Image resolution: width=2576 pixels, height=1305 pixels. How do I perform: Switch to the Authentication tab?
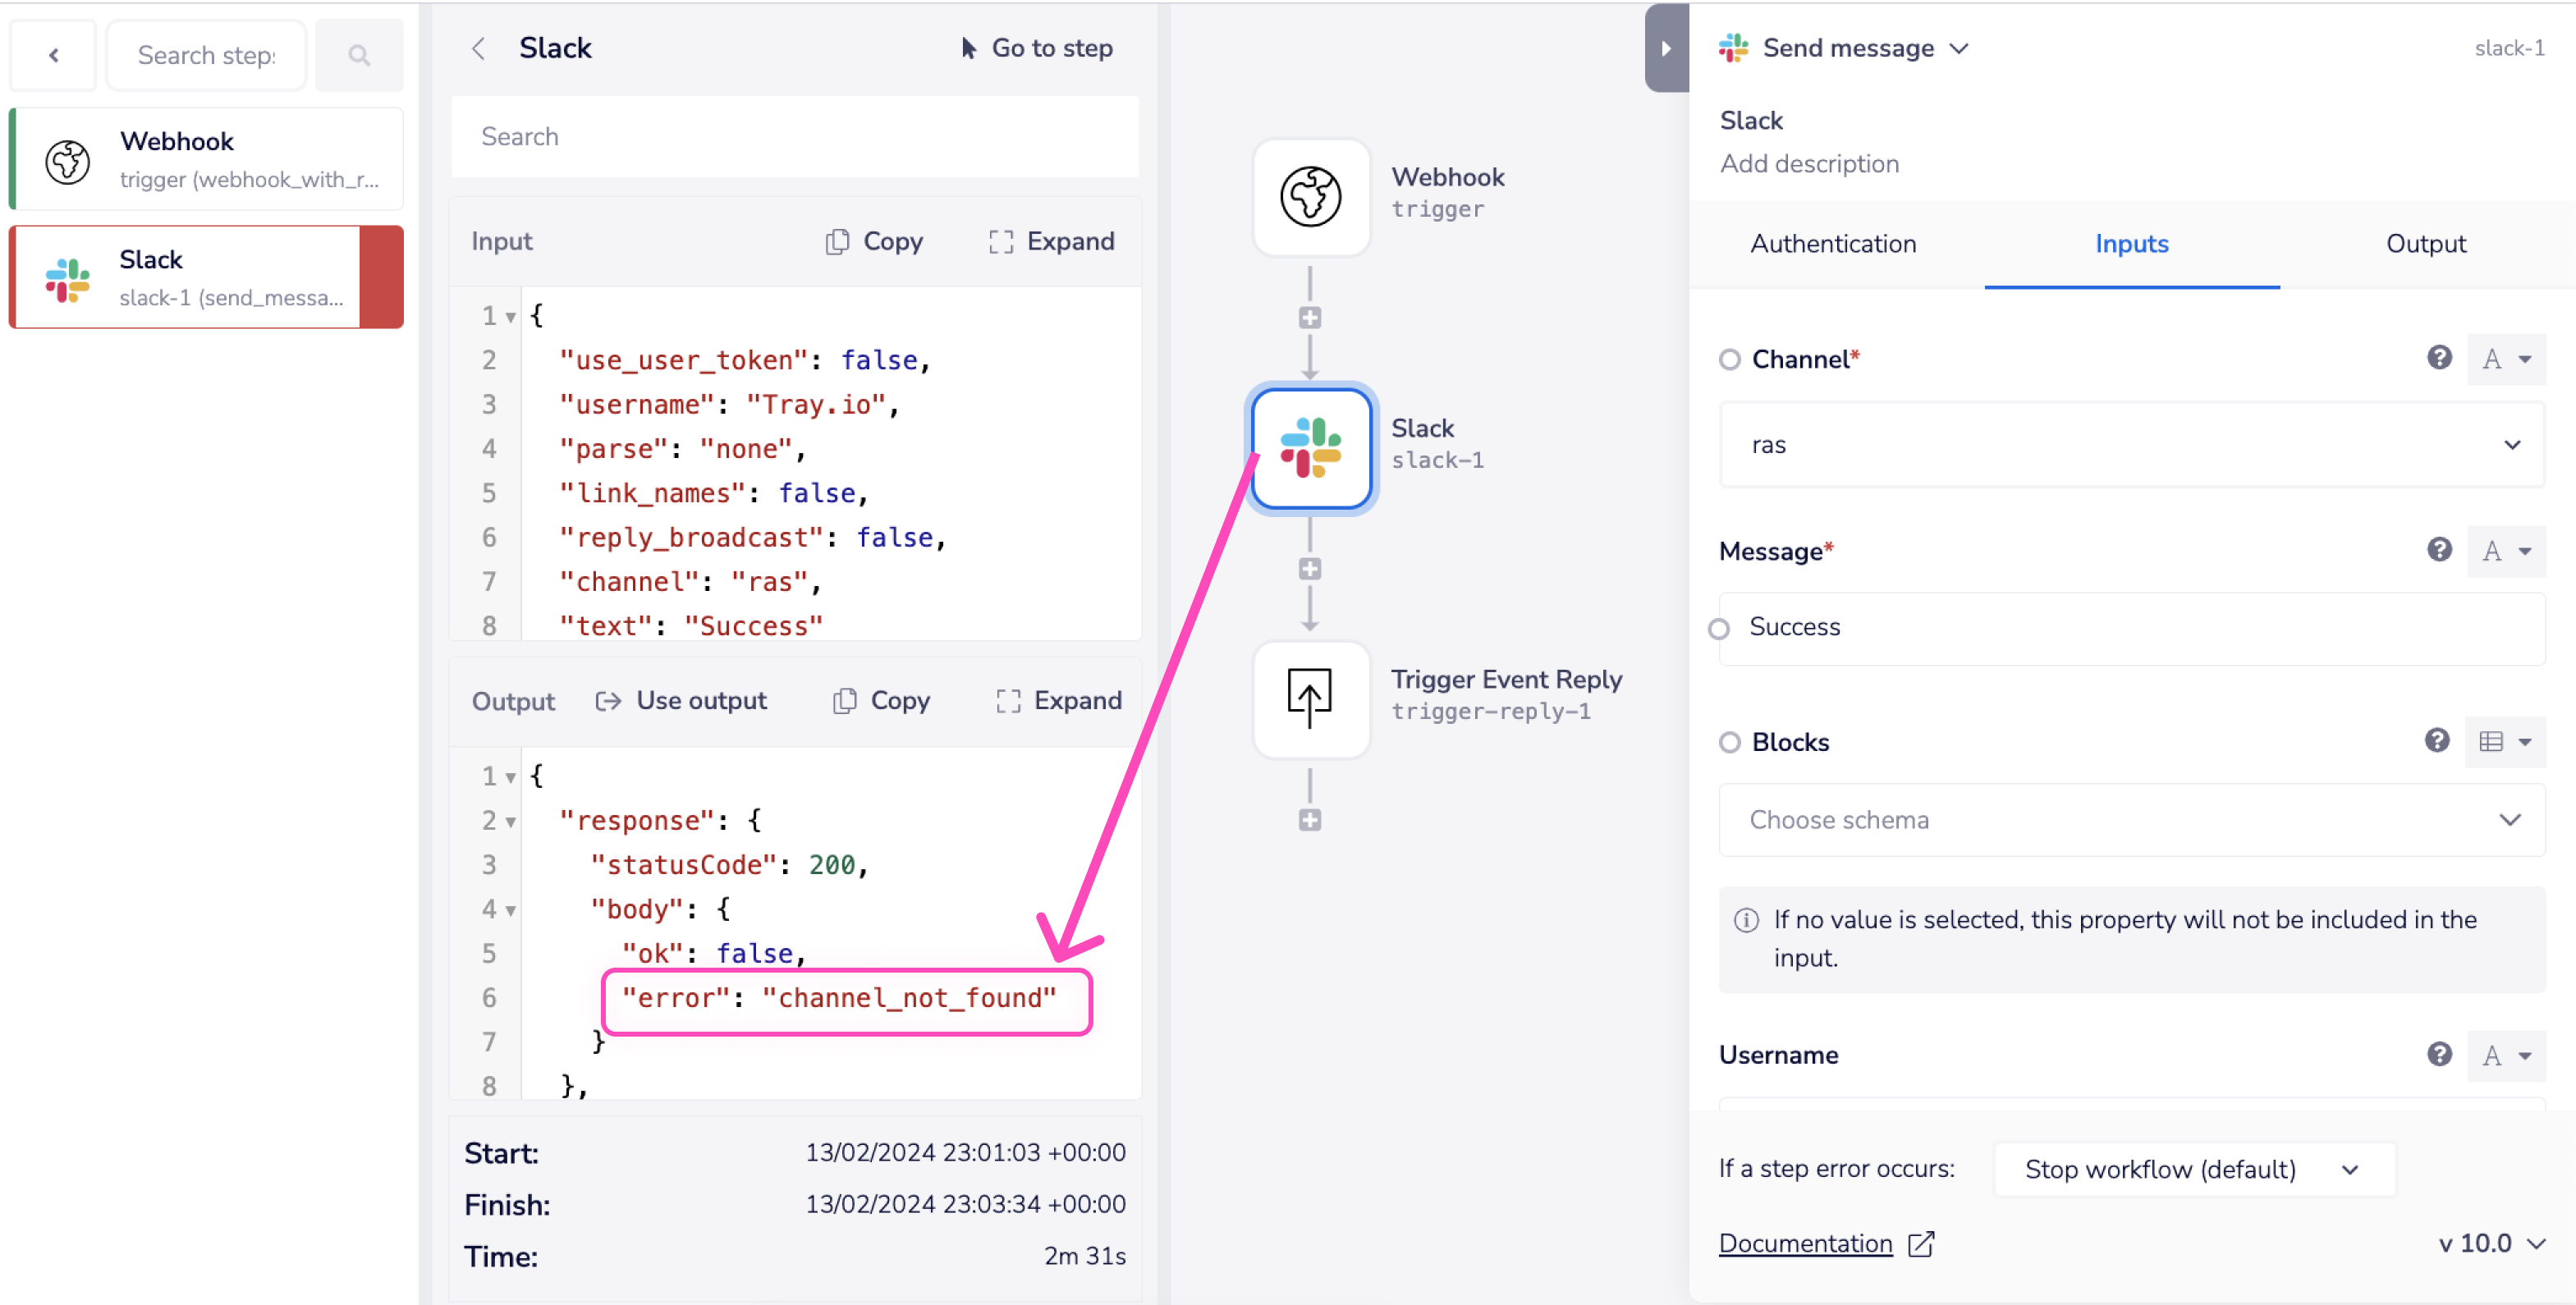(x=1832, y=244)
